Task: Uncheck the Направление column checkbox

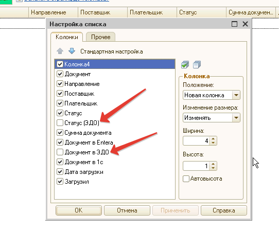Action: pyautogui.click(x=60, y=83)
